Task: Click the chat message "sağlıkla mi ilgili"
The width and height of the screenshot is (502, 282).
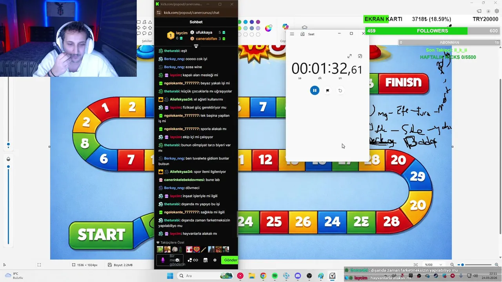Action: point(213,212)
